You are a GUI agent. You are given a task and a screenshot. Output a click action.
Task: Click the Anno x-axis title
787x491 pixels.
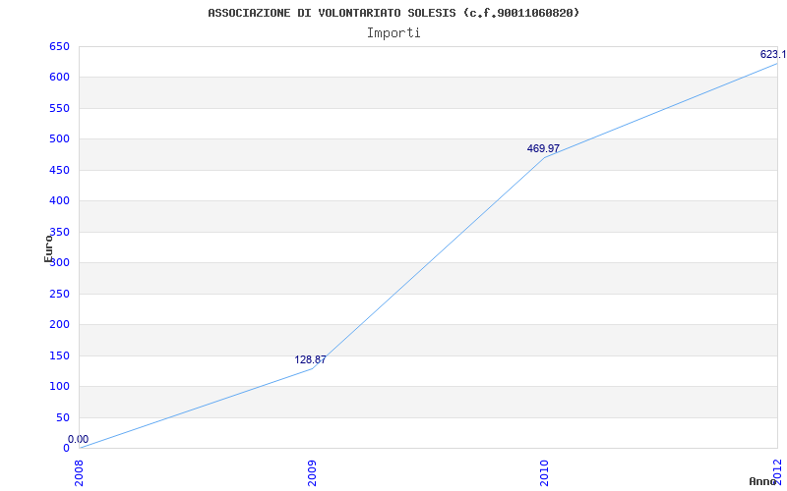click(763, 481)
